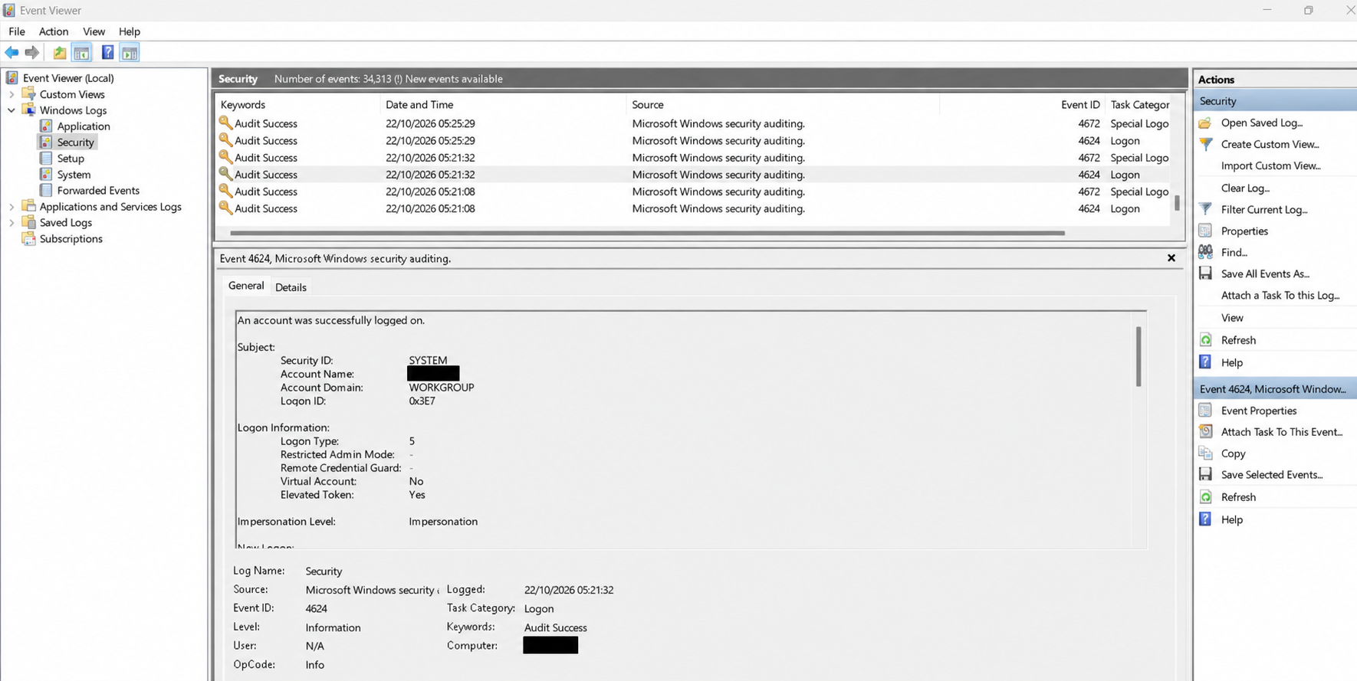This screenshot has height=681, width=1357.
Task: Click the Forward arrow toolbar icon
Action: coord(32,52)
